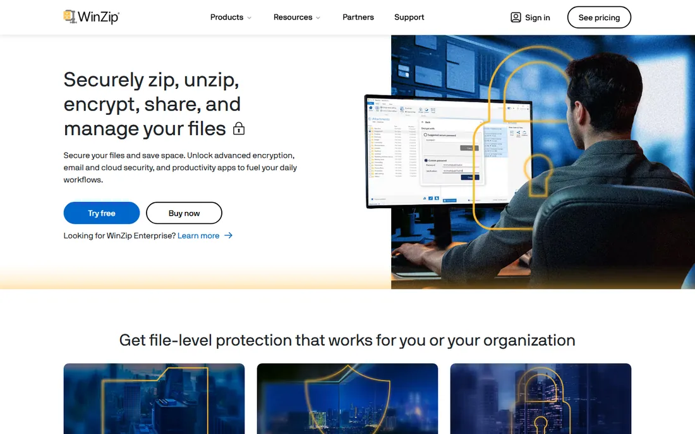The height and width of the screenshot is (434, 695).
Task: Click the See pricing button
Action: coord(599,17)
